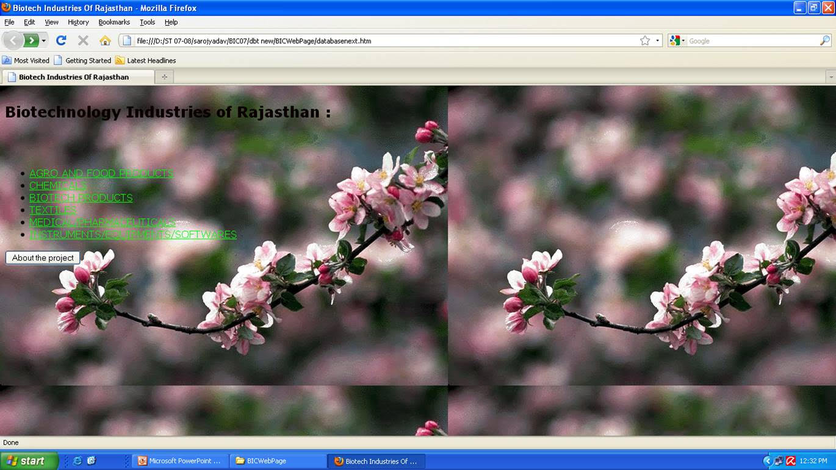Expand hidden system tray icons arrow

[767, 461]
